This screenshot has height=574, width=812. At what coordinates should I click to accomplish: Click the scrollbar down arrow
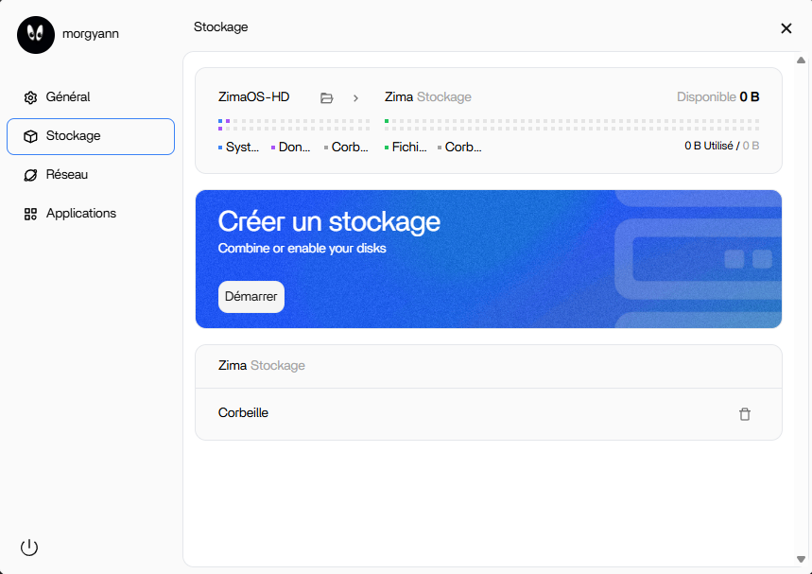801,559
